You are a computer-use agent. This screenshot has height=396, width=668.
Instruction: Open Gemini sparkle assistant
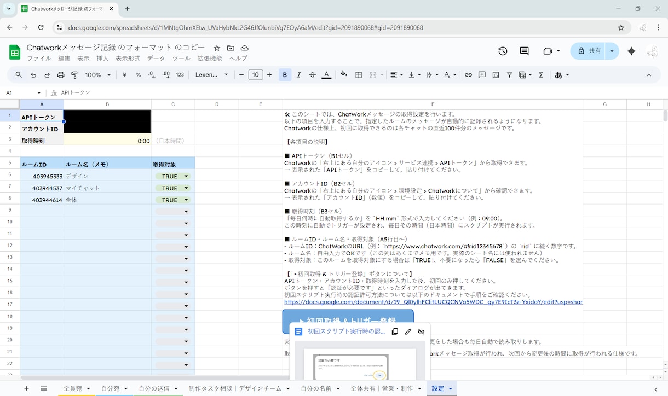[631, 51]
